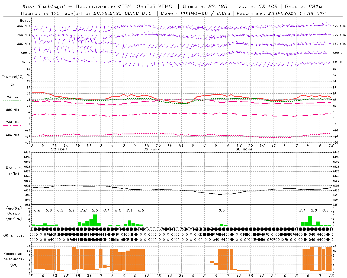This screenshot has width=347, height=278.
Task: Click 'Рассчитано: 28.06.2025 10:38 UTC' timestamp
Action: (x=281, y=13)
